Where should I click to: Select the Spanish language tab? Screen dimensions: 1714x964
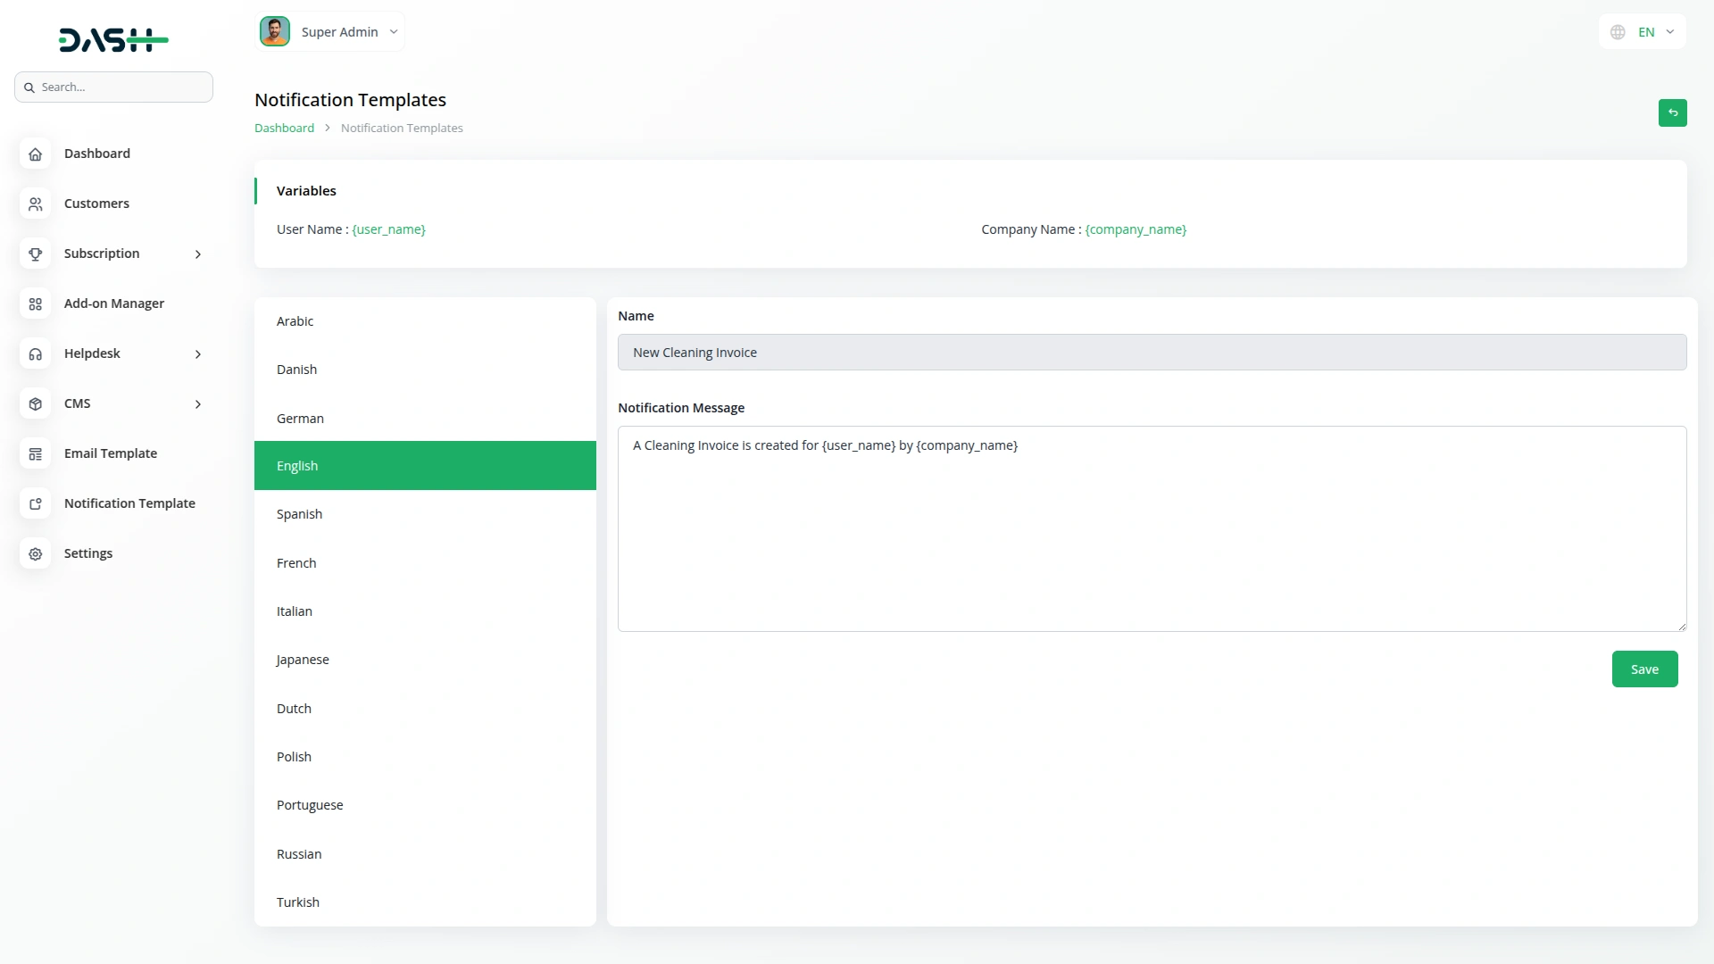tap(299, 514)
